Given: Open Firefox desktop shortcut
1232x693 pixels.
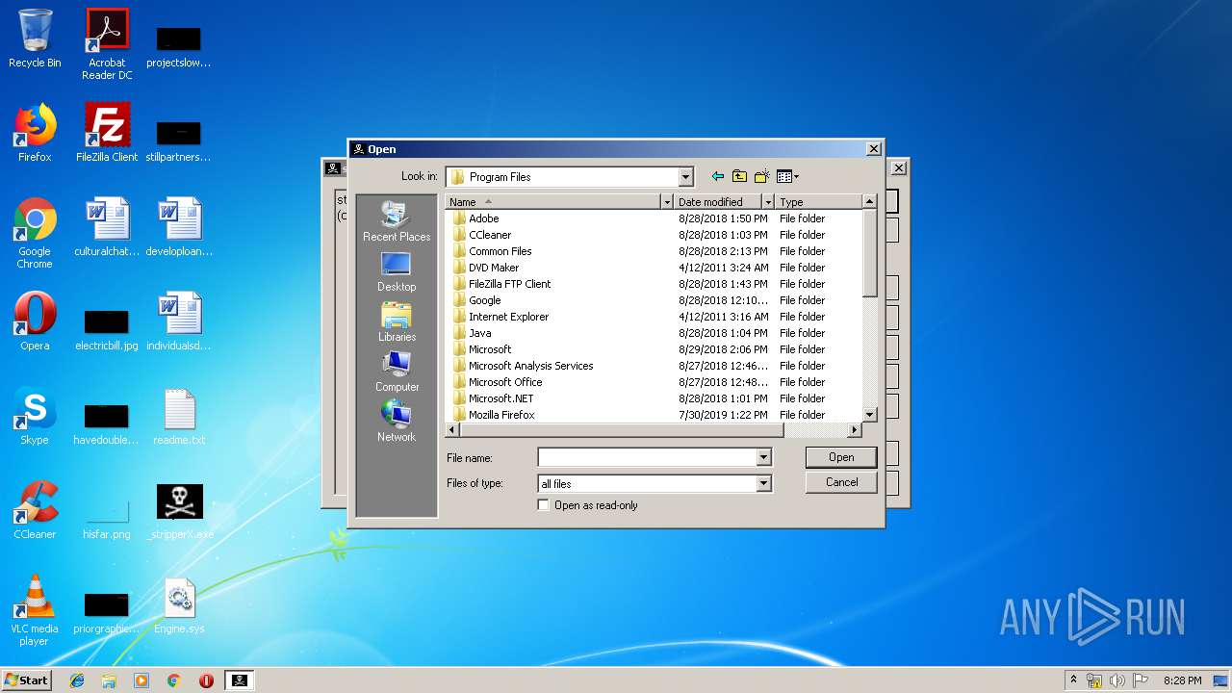Looking at the screenshot, I should pos(35,133).
